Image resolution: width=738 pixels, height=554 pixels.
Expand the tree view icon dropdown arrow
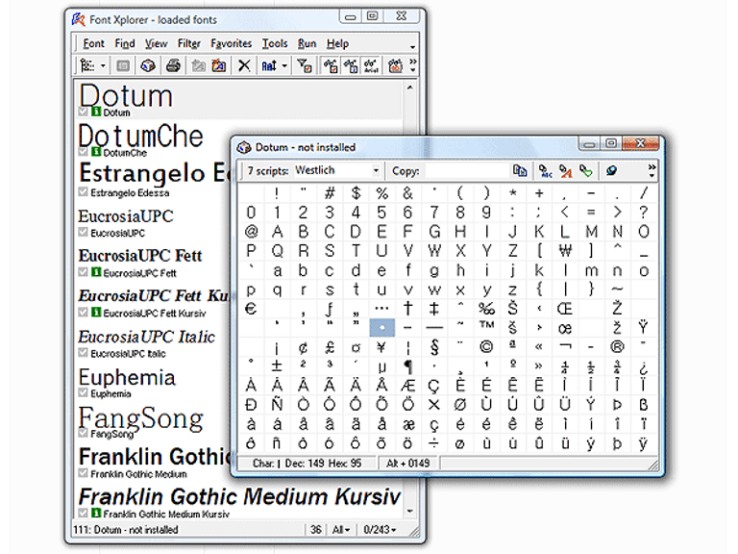[x=103, y=65]
